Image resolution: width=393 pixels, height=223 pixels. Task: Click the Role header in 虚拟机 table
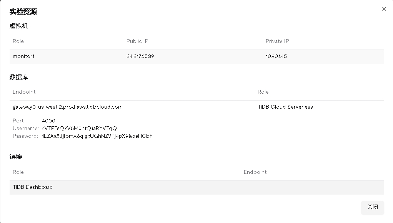(18, 41)
